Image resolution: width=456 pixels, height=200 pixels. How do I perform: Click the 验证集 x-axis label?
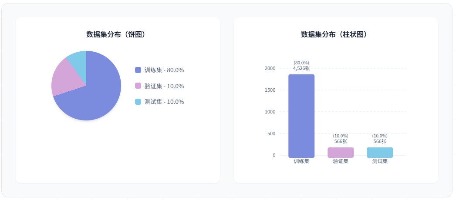click(x=341, y=161)
